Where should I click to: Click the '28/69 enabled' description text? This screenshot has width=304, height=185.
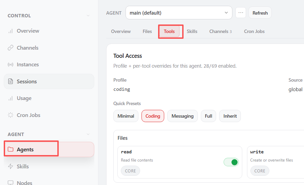(220, 66)
